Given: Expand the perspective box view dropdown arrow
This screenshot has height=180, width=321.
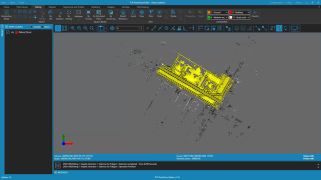Looking at the screenshot, I should pos(105,28).
